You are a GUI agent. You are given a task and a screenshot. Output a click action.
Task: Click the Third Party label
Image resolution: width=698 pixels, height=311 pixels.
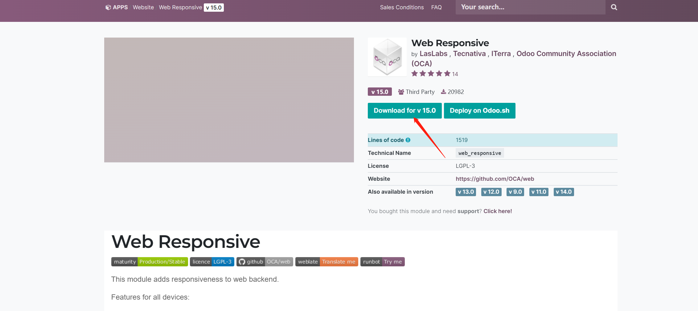coord(420,92)
